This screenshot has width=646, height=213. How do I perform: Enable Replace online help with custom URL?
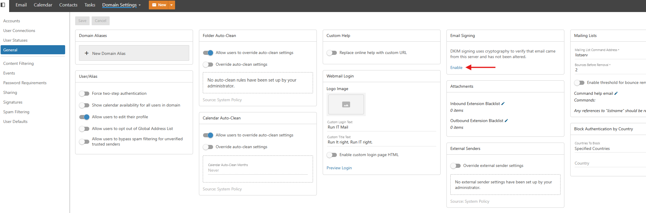tap(332, 53)
